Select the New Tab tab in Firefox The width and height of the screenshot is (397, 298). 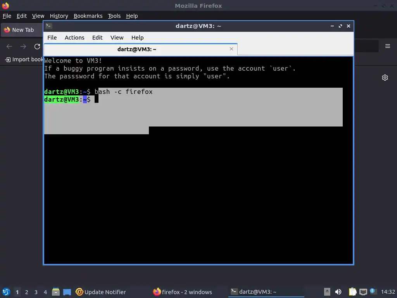click(x=22, y=30)
